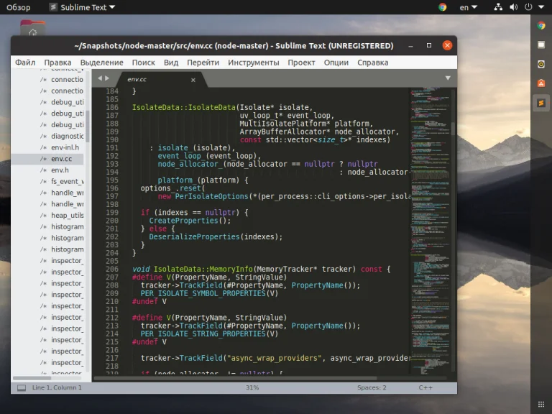Open the Файл menu
The height and width of the screenshot is (414, 552).
click(x=25, y=63)
